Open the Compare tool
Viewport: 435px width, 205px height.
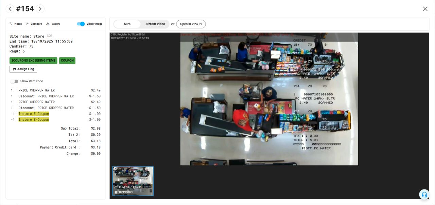(x=34, y=24)
